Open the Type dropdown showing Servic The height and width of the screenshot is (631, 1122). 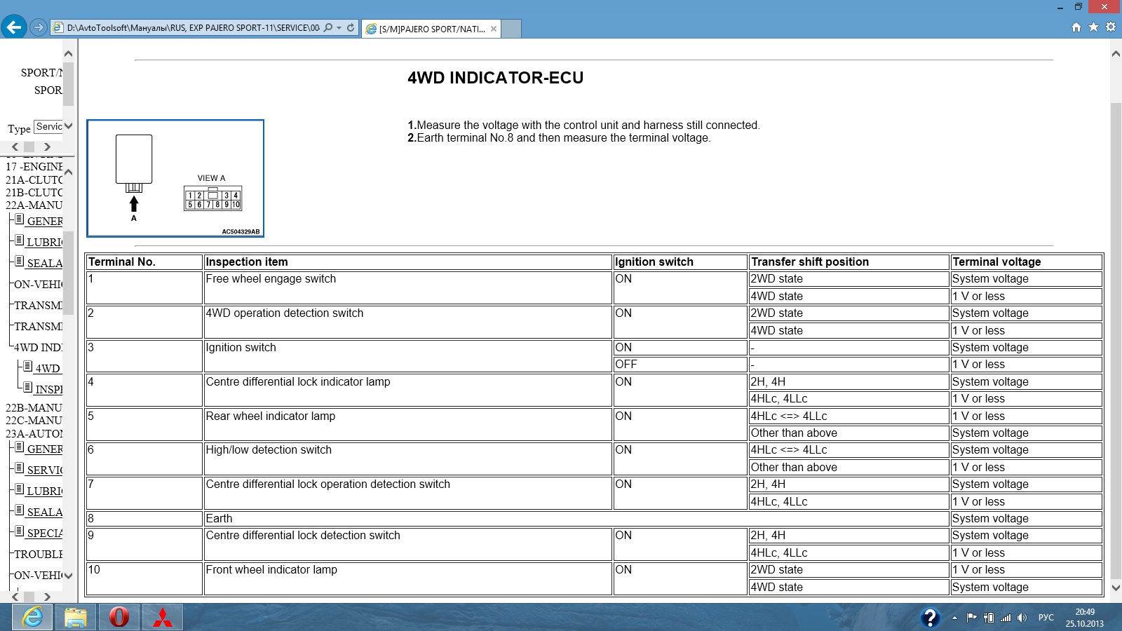point(53,126)
